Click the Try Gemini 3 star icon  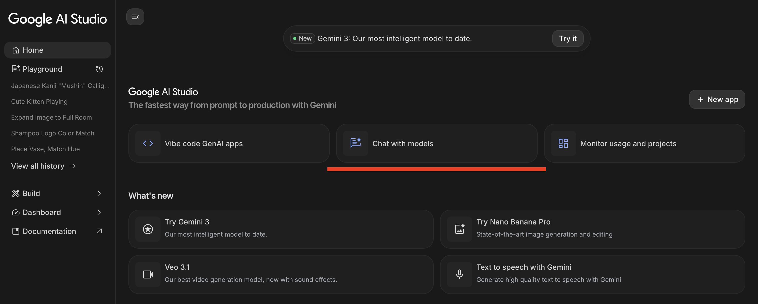tap(148, 229)
